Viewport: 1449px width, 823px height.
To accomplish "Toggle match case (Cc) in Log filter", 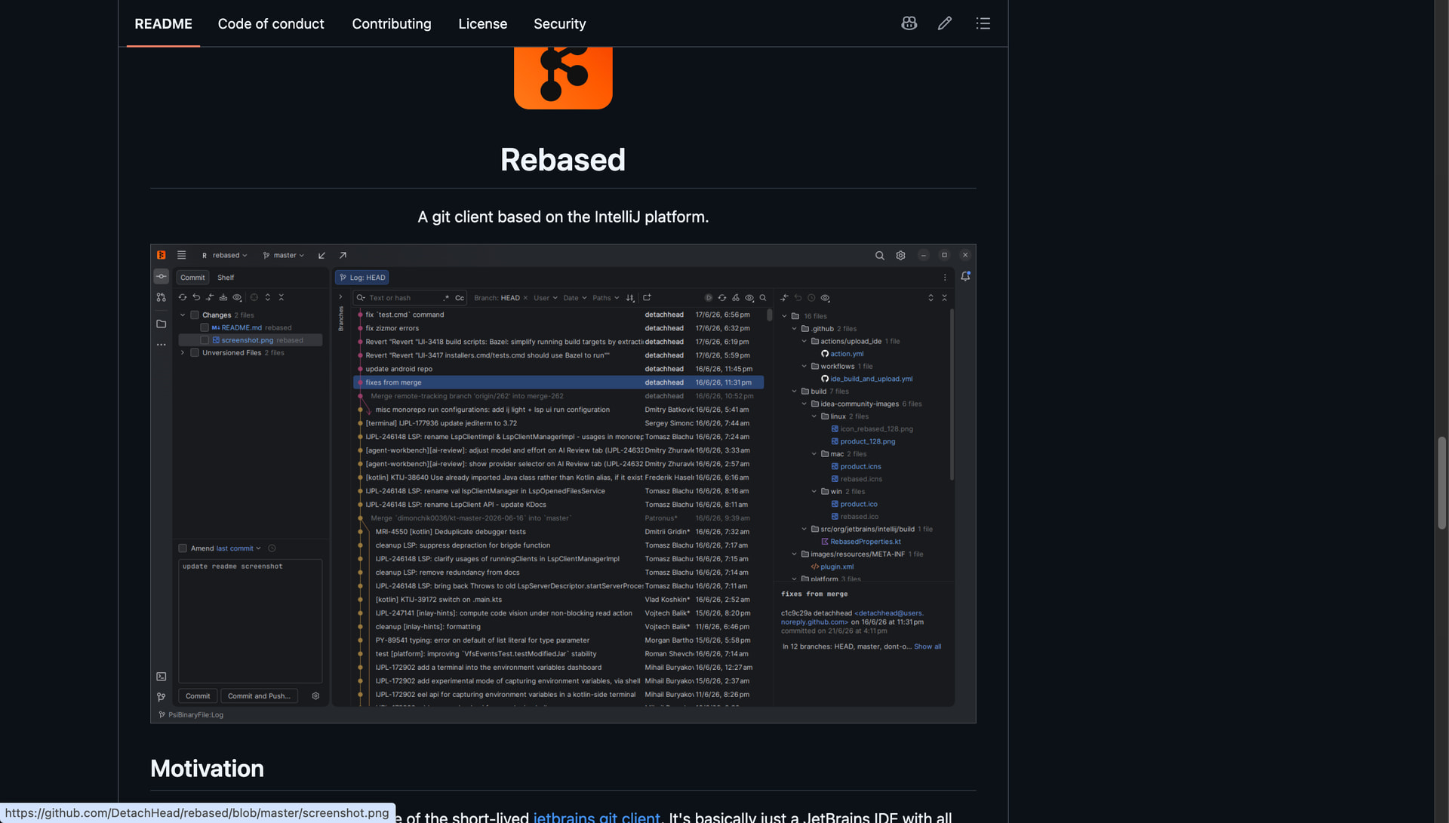I will click(460, 298).
